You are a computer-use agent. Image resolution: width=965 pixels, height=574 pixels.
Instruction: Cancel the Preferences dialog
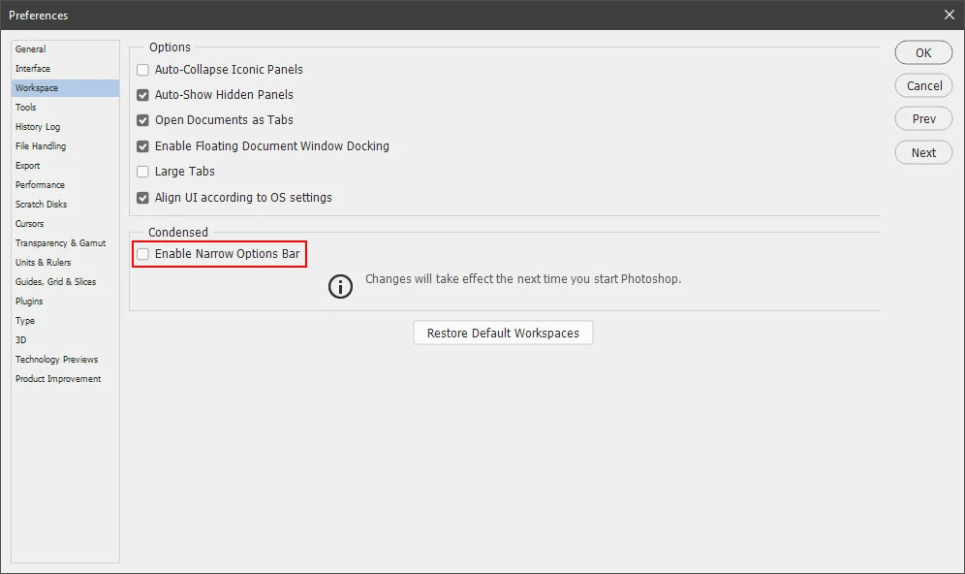pyautogui.click(x=923, y=85)
